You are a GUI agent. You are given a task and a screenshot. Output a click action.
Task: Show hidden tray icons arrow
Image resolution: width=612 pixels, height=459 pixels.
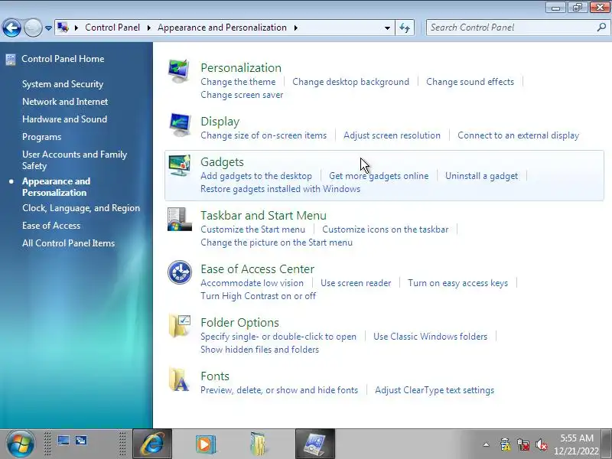tap(486, 444)
